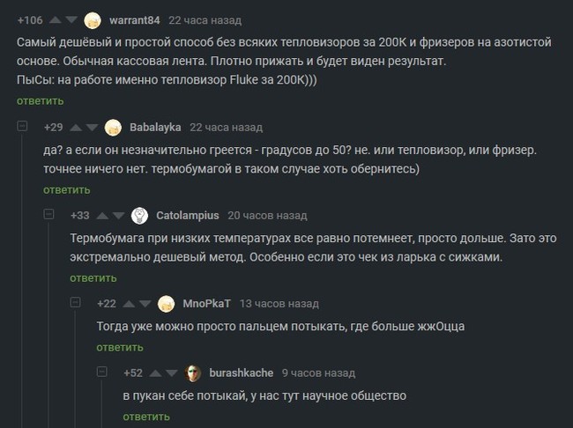This screenshot has width=573, height=428.
Task: Collapse Babalayka's comment thread
Action: click(x=22, y=126)
